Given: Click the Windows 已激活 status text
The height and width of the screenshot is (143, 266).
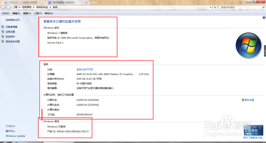Looking at the screenshot, I should click(x=56, y=127).
